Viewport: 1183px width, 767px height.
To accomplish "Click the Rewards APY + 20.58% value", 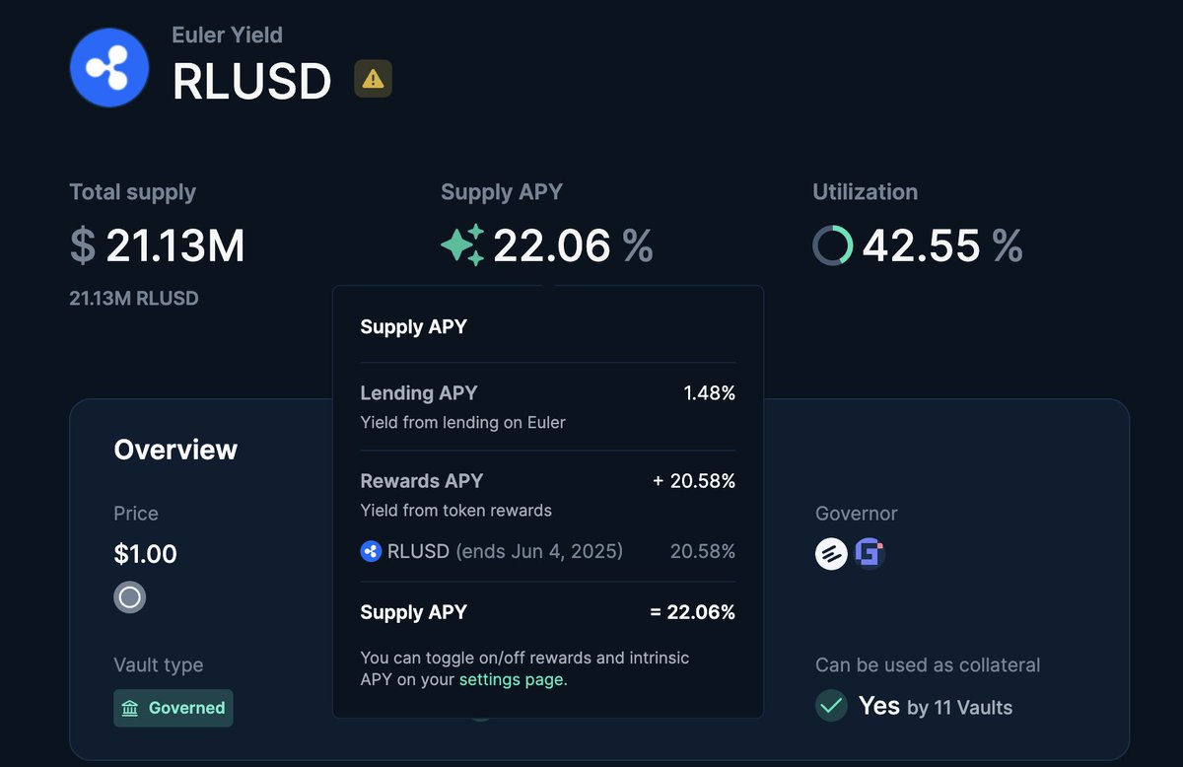I will click(694, 481).
